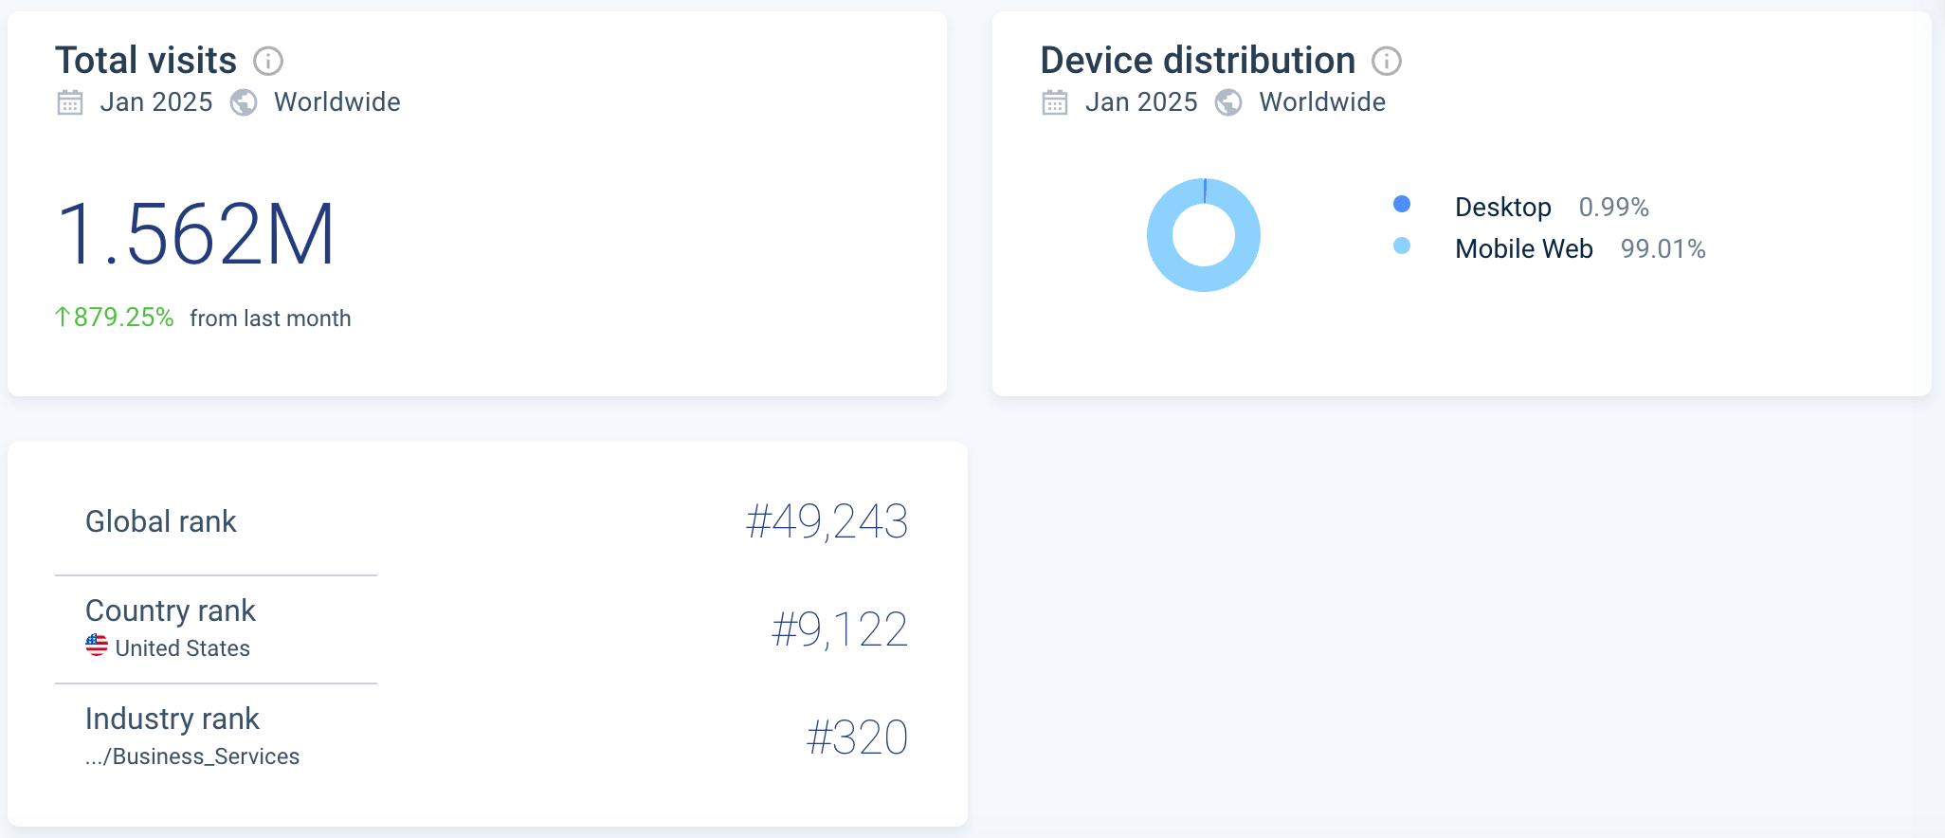Viewport: 1945px width, 838px height.
Task: Click the Global rank #49,243 value
Action: (x=826, y=520)
